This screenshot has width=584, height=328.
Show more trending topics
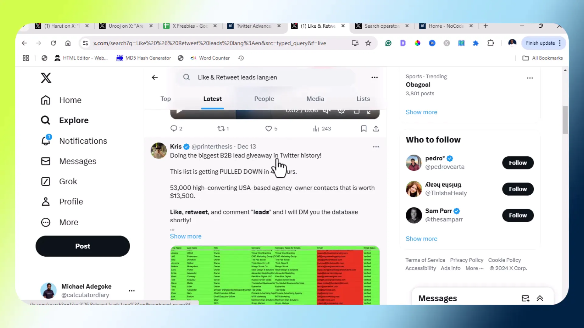pyautogui.click(x=421, y=112)
